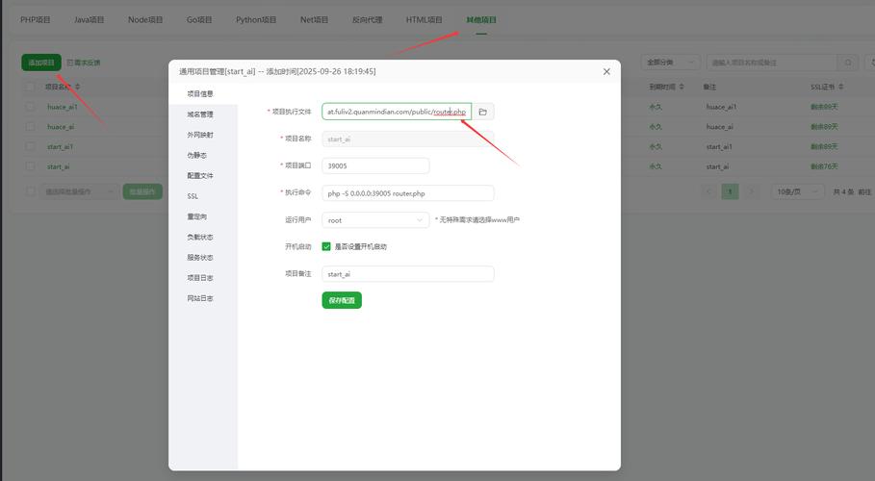The image size is (875, 481).
Task: Go to page 1 in pagination
Action: pos(730,191)
